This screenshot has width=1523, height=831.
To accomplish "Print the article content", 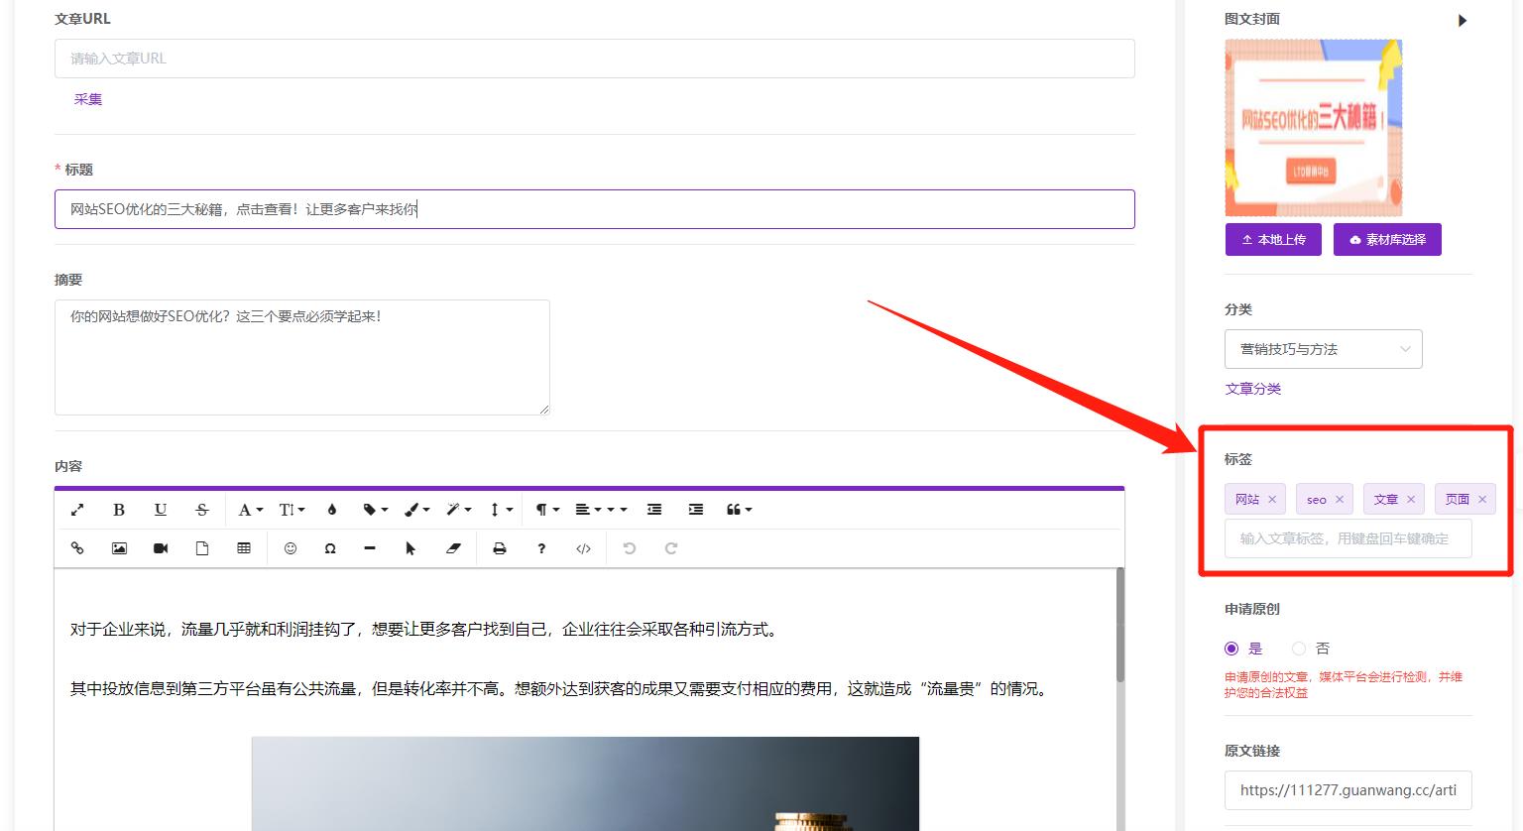I will 500,548.
